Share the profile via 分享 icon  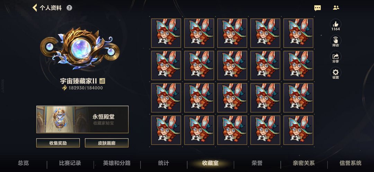coord(336,56)
